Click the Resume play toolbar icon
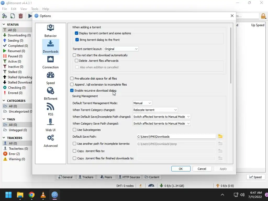The height and width of the screenshot is (201, 268). [30, 16]
